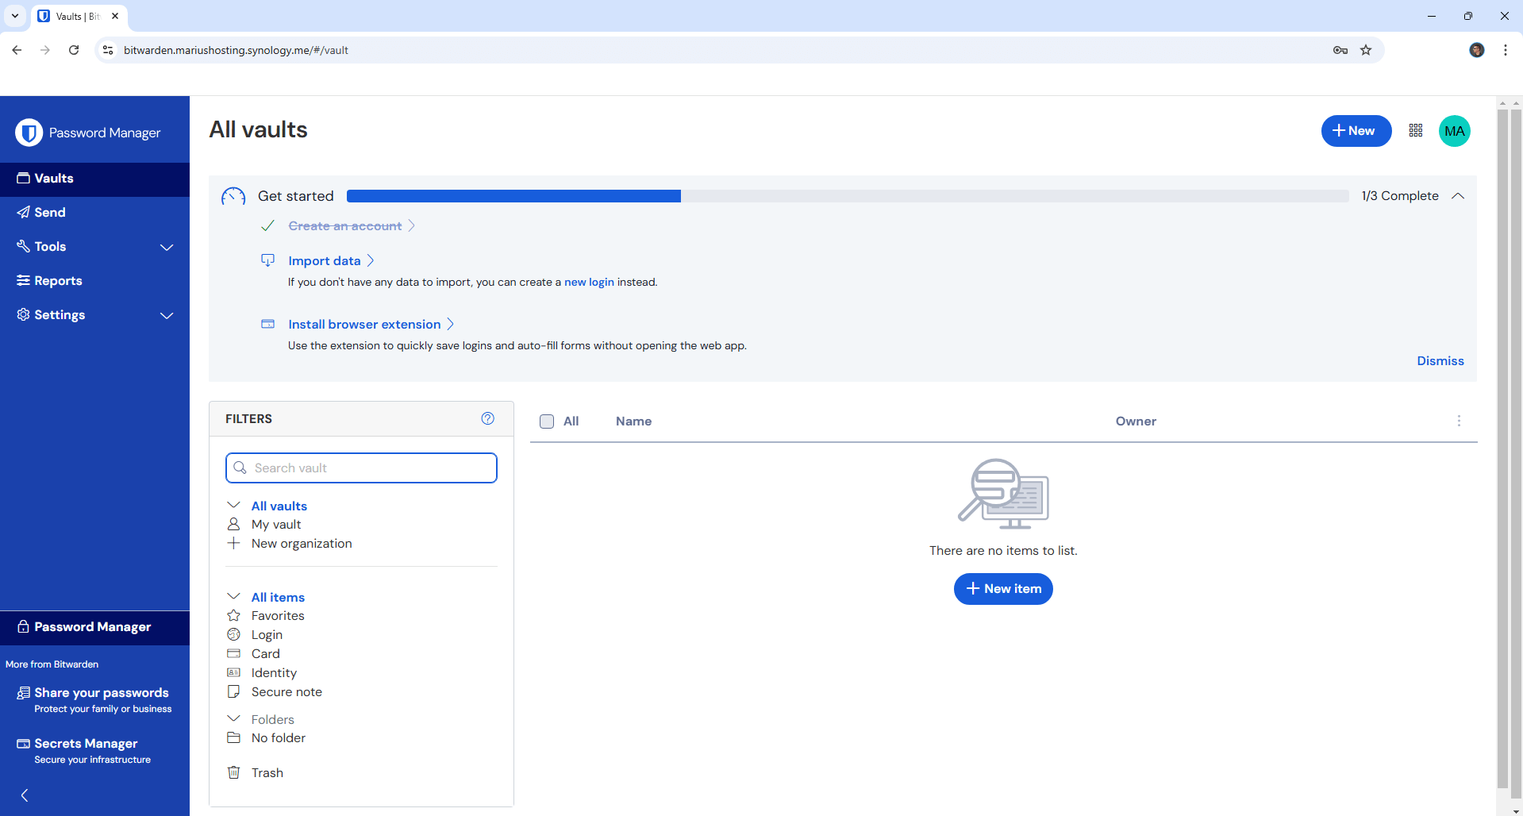This screenshot has width=1523, height=816.
Task: Reload the page
Action: tap(74, 50)
